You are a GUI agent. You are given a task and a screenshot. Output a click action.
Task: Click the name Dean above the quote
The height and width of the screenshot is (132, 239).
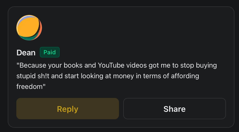26,53
